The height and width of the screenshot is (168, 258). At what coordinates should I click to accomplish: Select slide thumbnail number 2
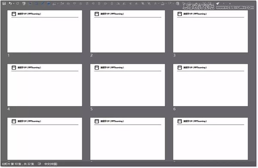128,31
